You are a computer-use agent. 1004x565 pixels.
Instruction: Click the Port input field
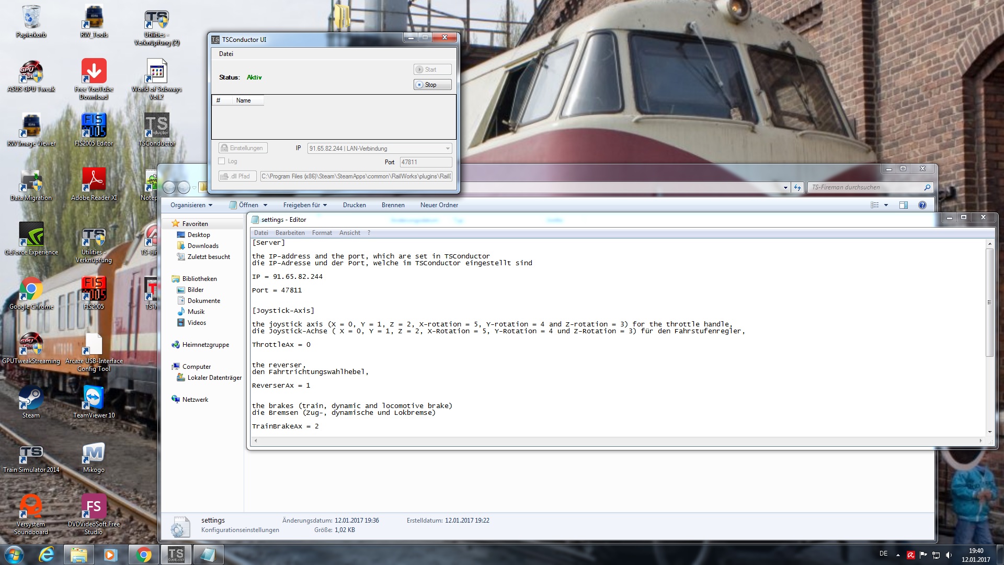(425, 162)
